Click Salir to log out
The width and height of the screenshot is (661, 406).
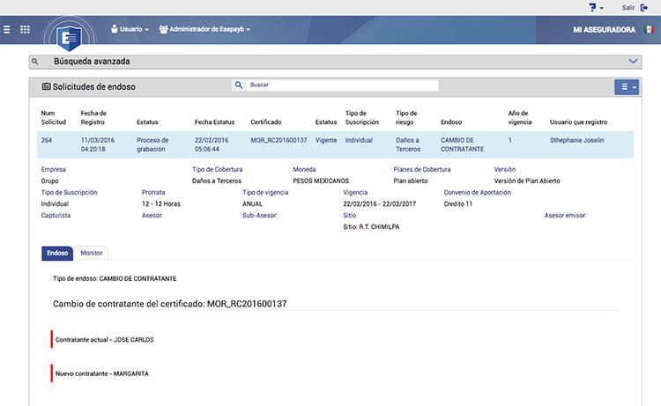[628, 8]
